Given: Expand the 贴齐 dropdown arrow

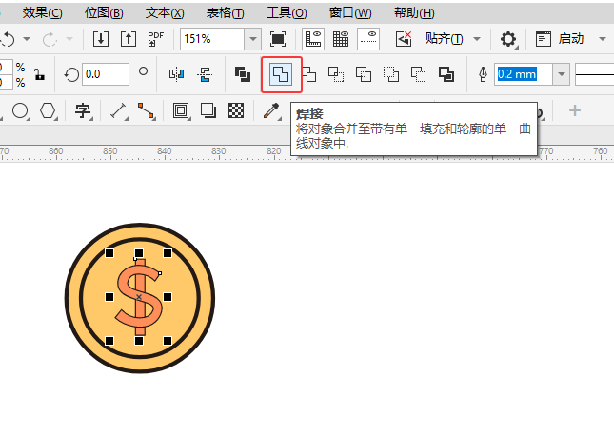Looking at the screenshot, I should [x=477, y=39].
